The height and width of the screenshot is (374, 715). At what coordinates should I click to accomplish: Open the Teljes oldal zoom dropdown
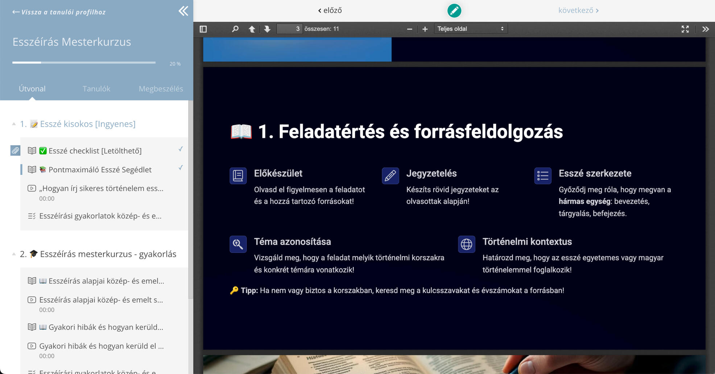tap(470, 29)
